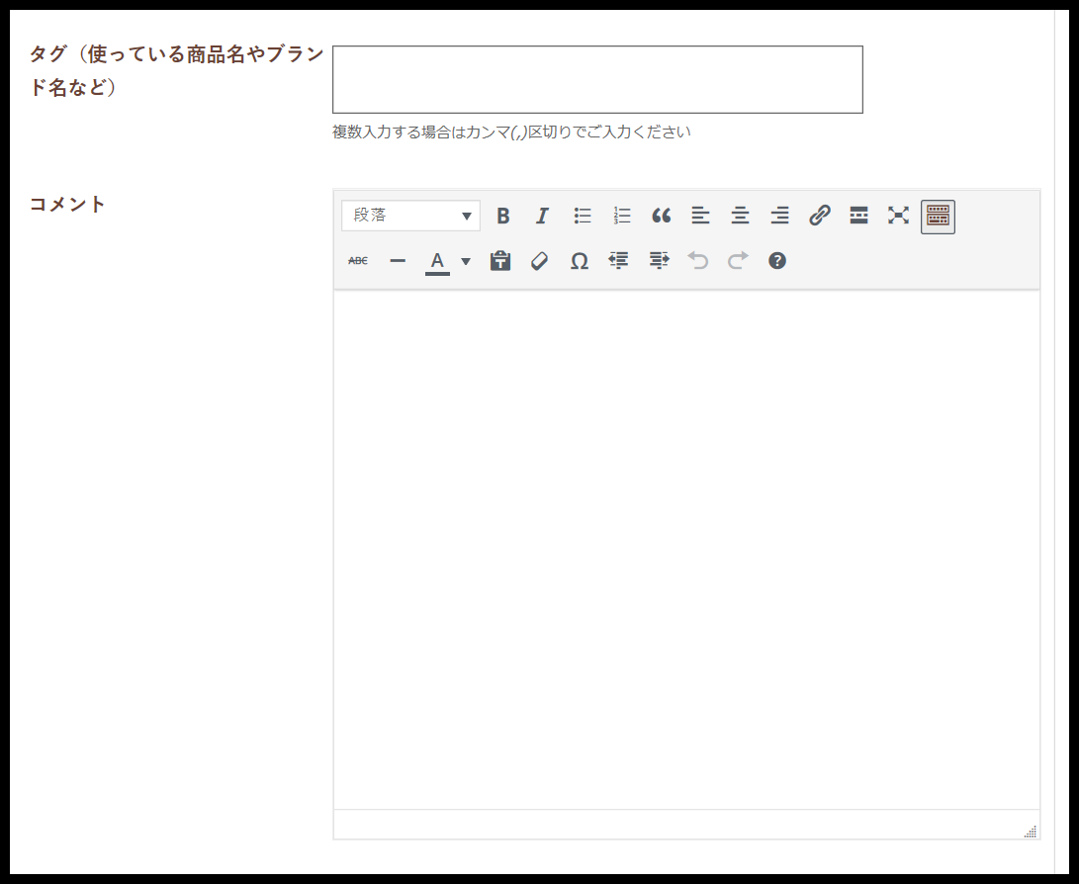Toggle strikethrough formatting
The width and height of the screenshot is (1079, 884).
pyautogui.click(x=358, y=261)
